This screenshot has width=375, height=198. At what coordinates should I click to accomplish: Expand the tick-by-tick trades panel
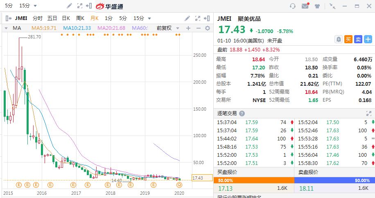[x=368, y=113]
